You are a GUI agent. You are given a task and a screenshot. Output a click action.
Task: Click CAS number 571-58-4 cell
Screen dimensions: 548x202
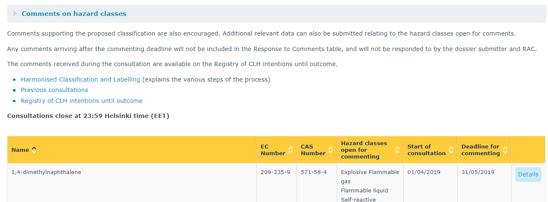click(314, 172)
